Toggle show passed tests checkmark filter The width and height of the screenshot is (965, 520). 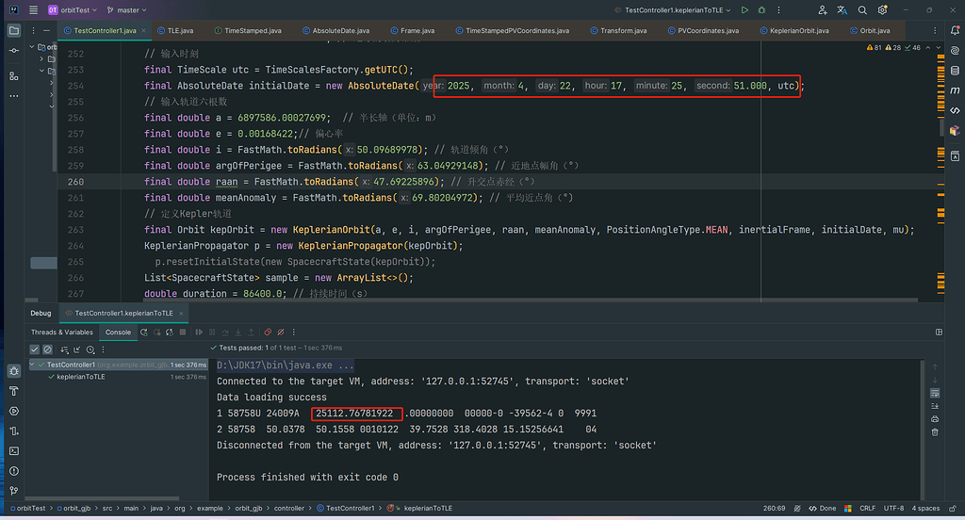[35, 349]
